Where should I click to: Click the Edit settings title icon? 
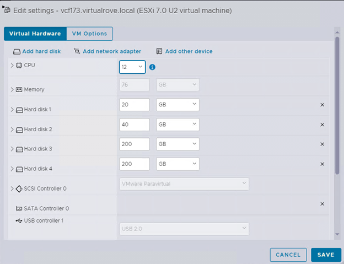(7, 9)
